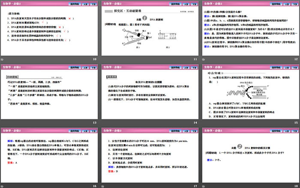The image size is (300, 188).
Task: Click 返回导航 button on slide 16
Action: [x=75, y=131]
